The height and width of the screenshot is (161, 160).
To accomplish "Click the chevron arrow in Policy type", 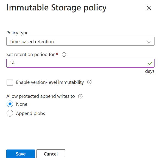I will [x=149, y=41].
